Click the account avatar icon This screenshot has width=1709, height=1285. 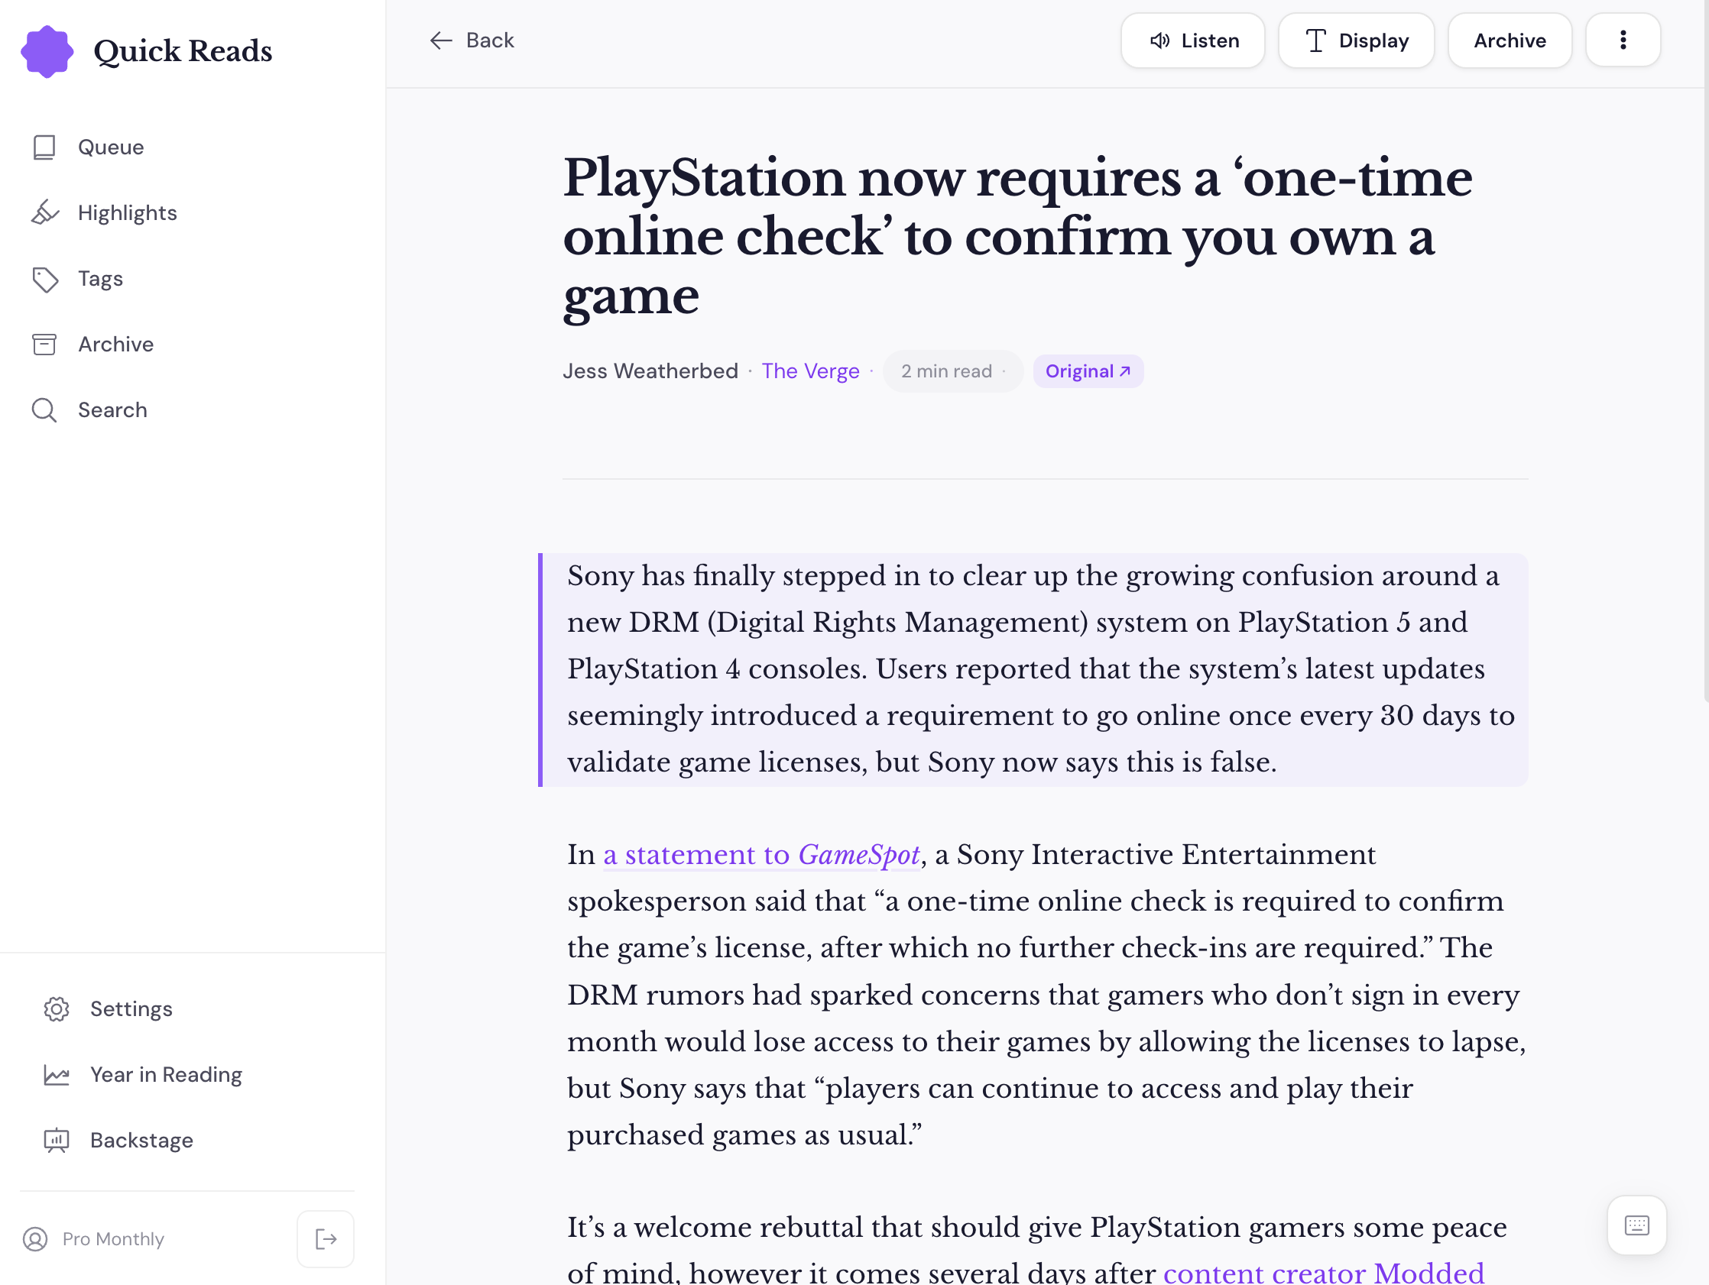(x=34, y=1238)
